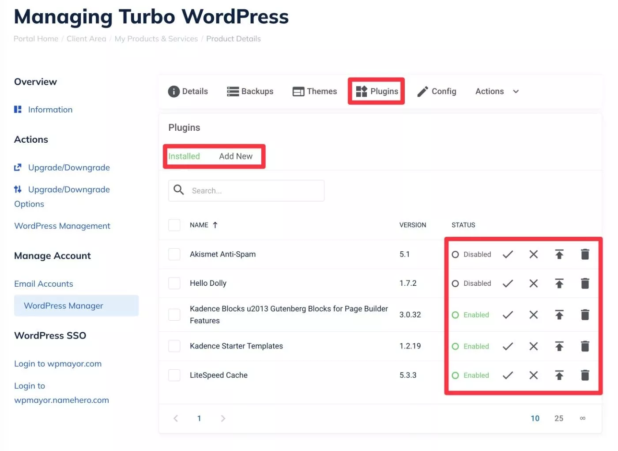Activate Hello Dolly with the checkmark icon
618x451 pixels.
508,284
